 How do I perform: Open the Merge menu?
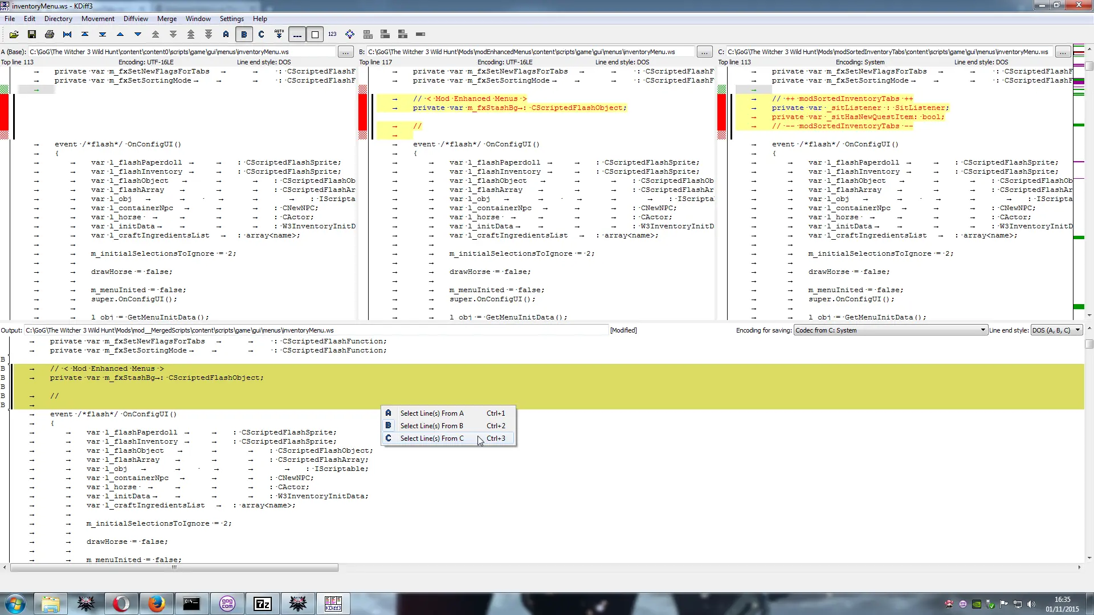pyautogui.click(x=167, y=19)
